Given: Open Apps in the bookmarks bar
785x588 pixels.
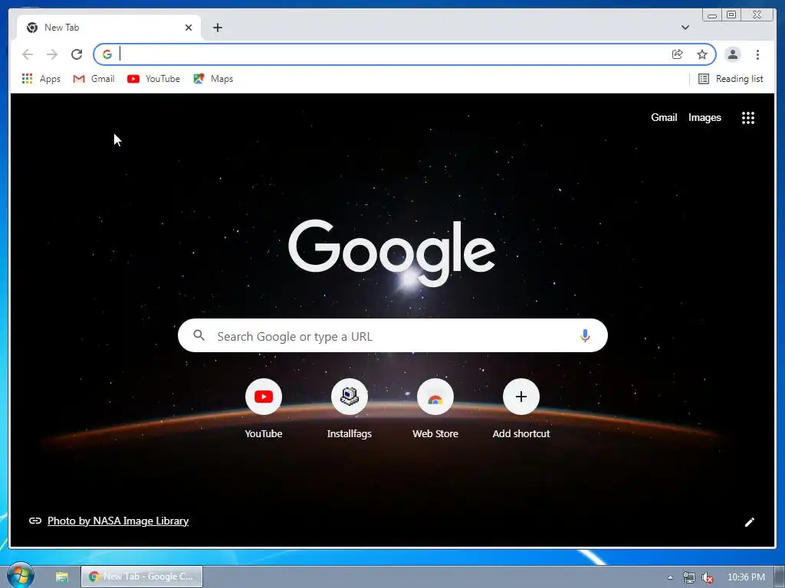Looking at the screenshot, I should pyautogui.click(x=41, y=79).
